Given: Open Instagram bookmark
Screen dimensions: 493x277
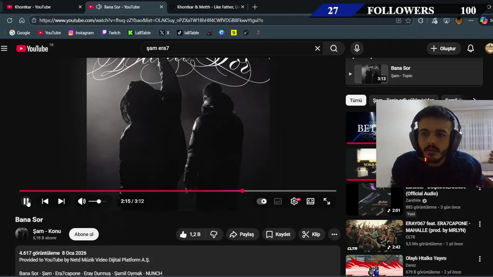Looking at the screenshot, I should pyautogui.click(x=81, y=33).
